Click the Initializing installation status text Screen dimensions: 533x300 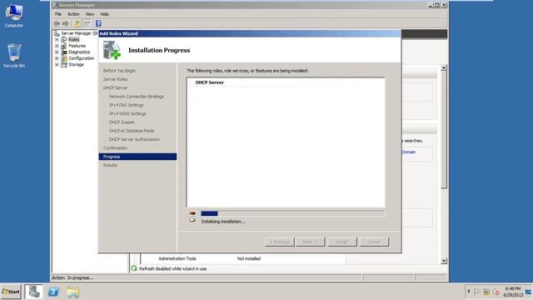pos(223,222)
